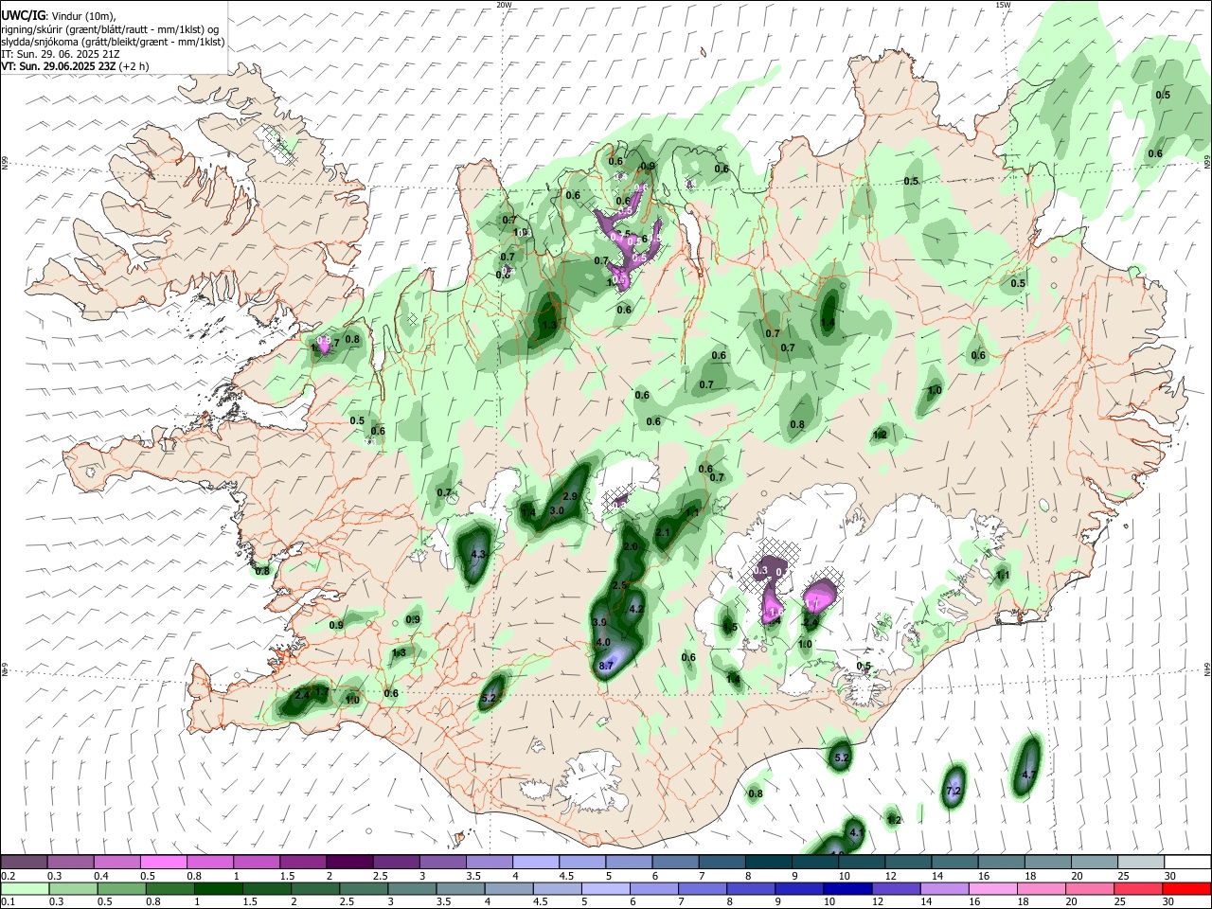Click the 20W longitude label

tap(504, 5)
